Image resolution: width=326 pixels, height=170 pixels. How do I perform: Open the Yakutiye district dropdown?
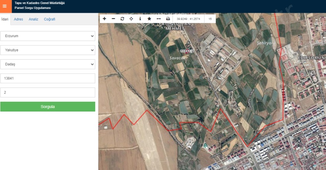pyautogui.click(x=48, y=50)
